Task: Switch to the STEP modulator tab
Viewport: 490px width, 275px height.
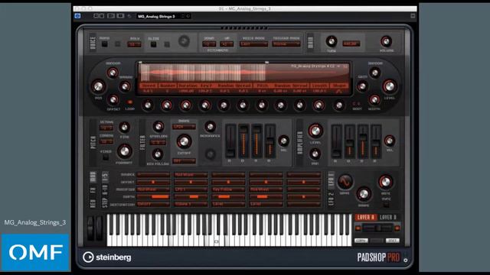Action: 105,202
